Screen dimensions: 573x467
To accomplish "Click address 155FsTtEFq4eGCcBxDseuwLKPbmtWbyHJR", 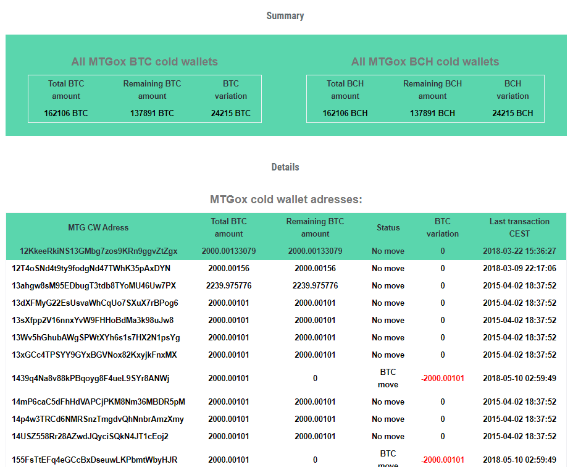I will (x=94, y=460).
